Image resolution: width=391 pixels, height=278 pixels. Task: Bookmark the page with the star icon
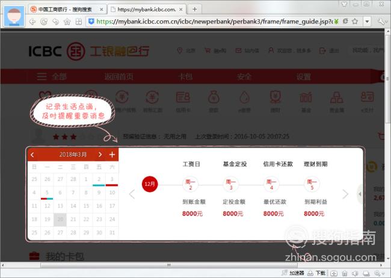(355, 22)
